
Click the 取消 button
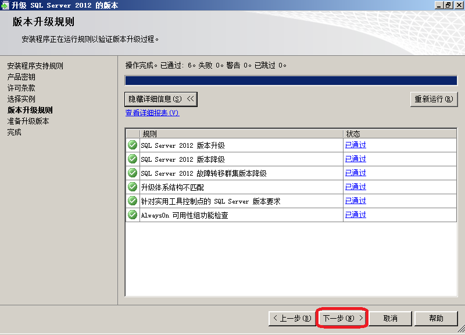390,318
